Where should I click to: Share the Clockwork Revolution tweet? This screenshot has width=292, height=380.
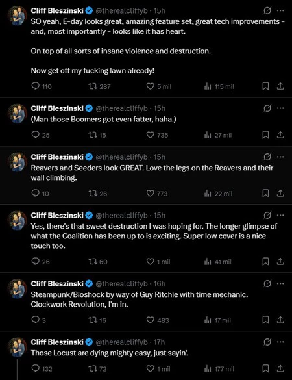coord(280,320)
